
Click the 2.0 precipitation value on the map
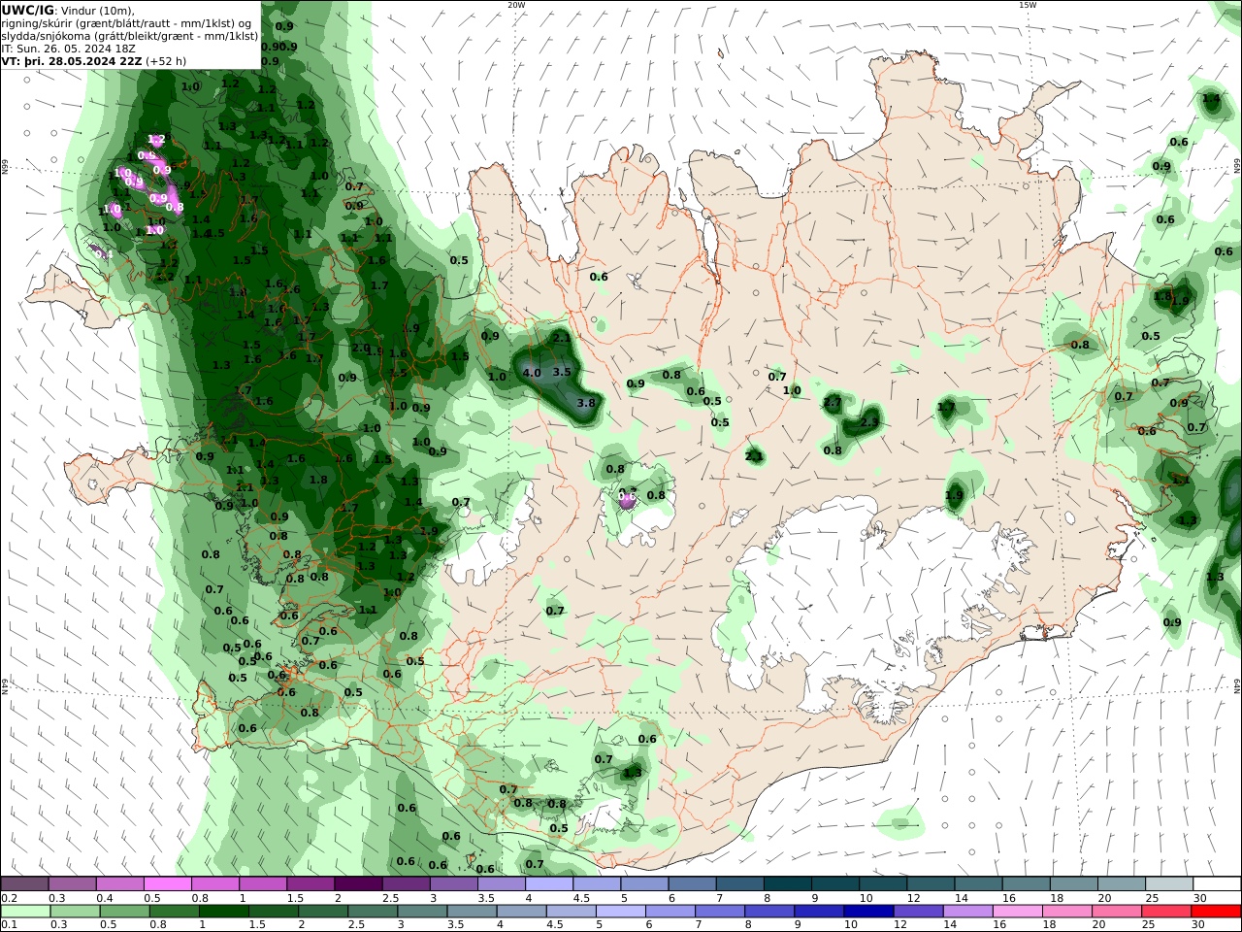pyautogui.click(x=361, y=348)
